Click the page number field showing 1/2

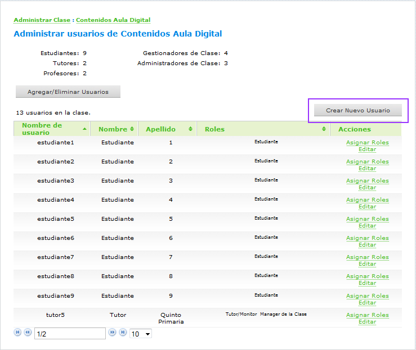(x=70, y=334)
